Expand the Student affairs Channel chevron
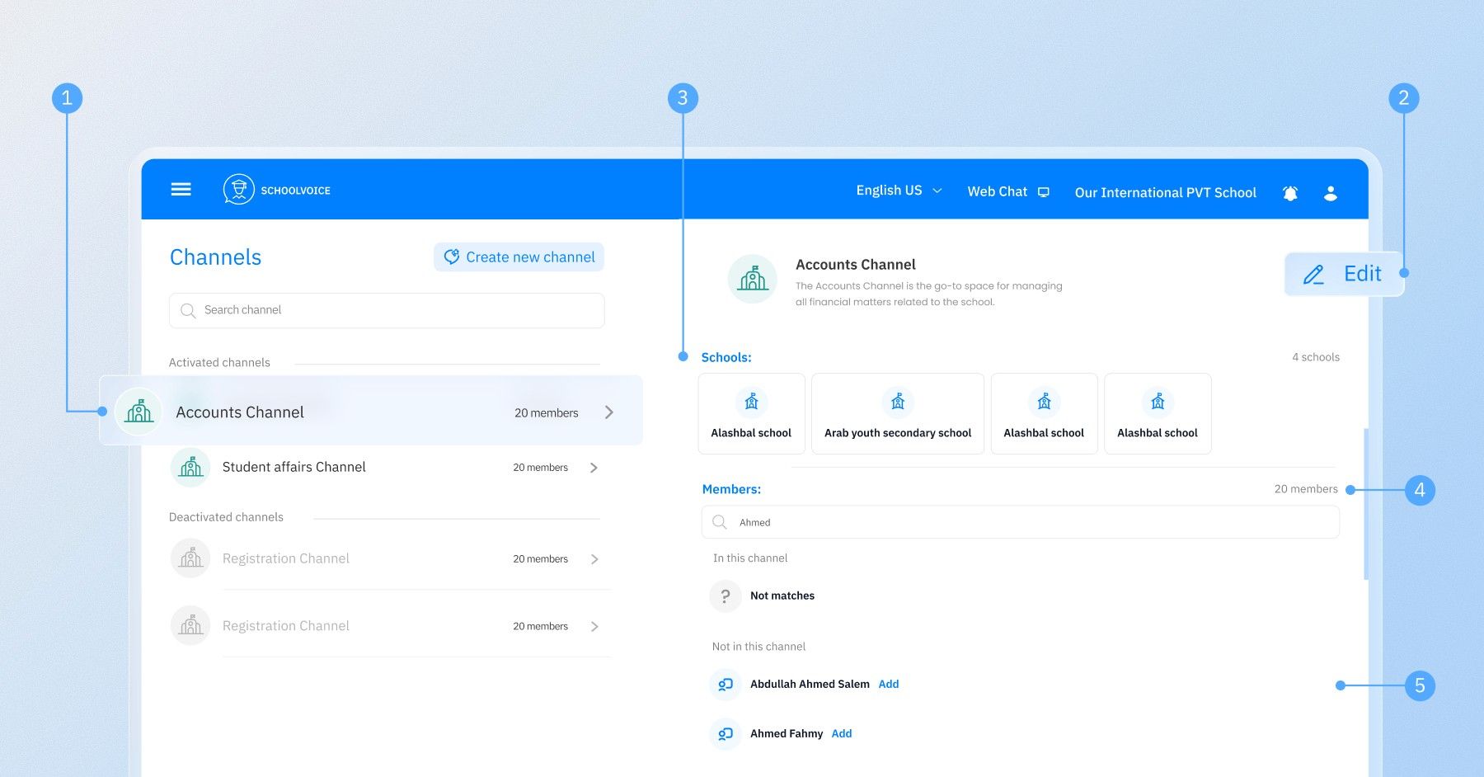1484x777 pixels. coord(594,468)
